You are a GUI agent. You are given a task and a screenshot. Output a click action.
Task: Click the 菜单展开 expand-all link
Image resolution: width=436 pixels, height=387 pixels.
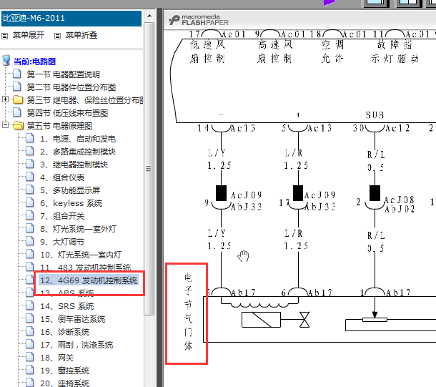pyautogui.click(x=29, y=35)
